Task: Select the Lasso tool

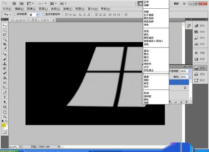Action: point(5,35)
